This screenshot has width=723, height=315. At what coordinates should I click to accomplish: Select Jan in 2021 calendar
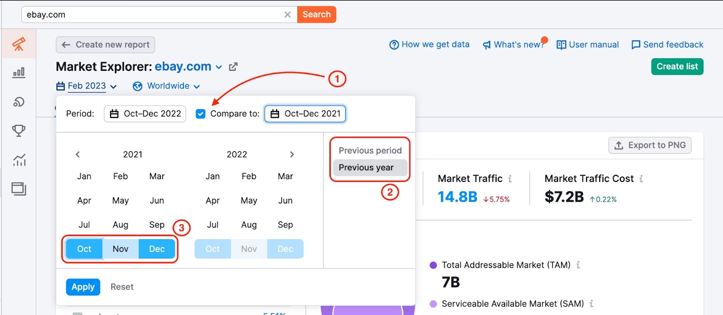(84, 176)
